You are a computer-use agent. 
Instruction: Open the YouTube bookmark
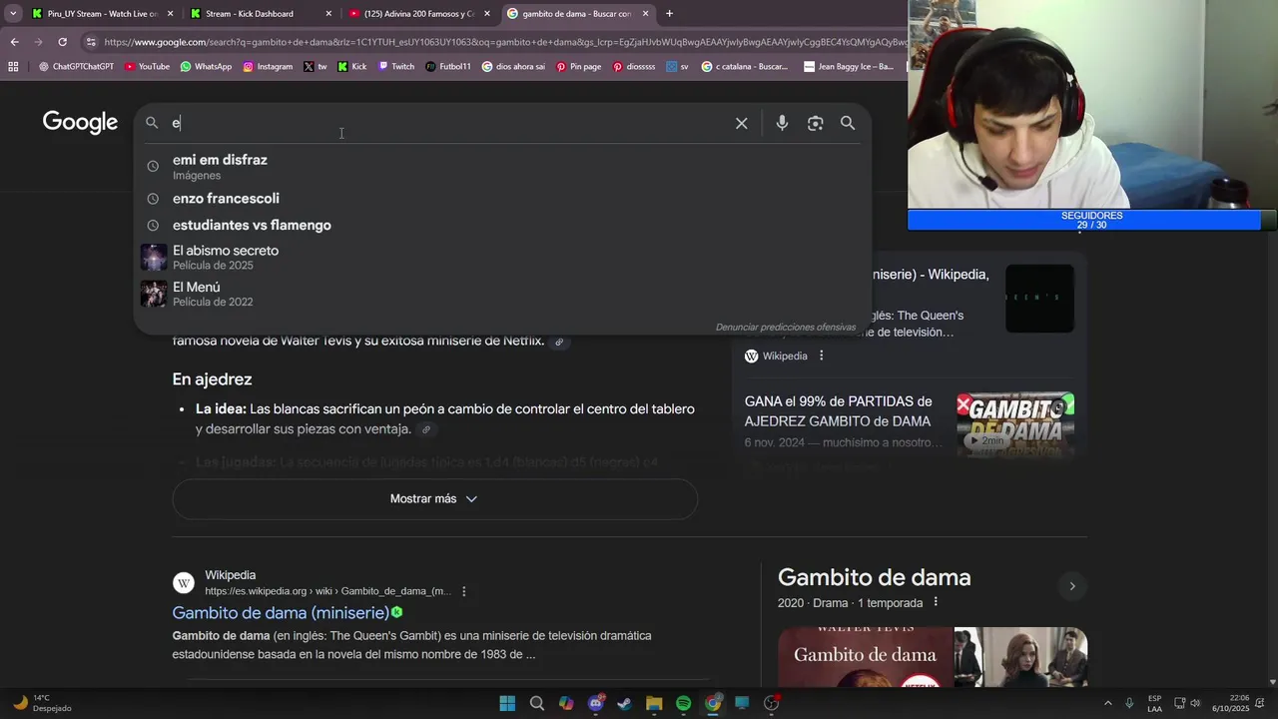(x=147, y=67)
